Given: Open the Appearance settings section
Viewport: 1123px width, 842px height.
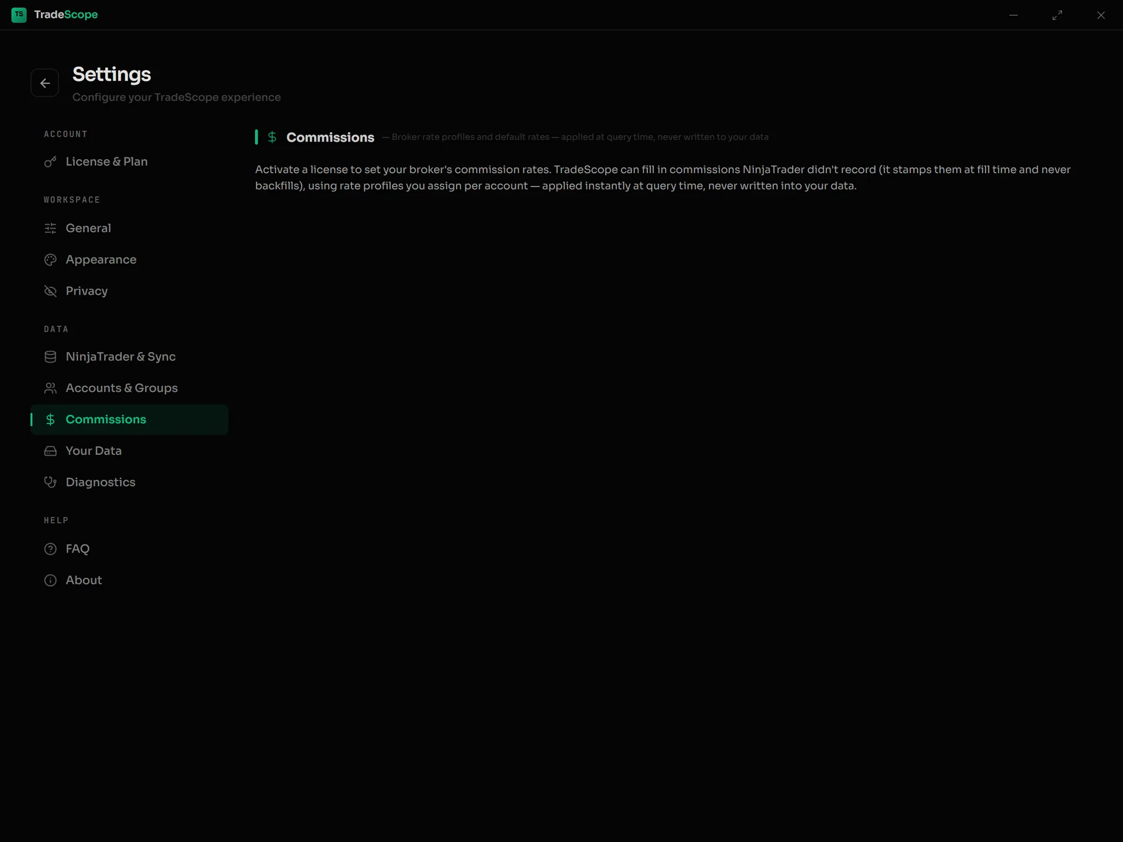Looking at the screenshot, I should [x=129, y=260].
